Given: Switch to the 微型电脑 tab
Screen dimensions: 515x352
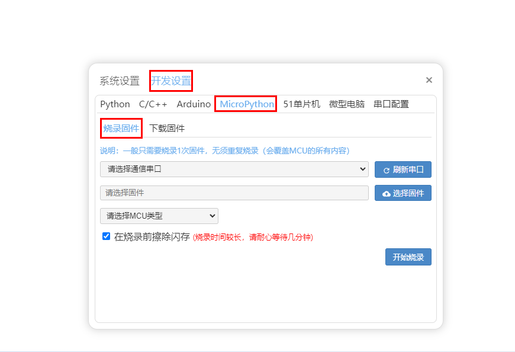Looking at the screenshot, I should 347,104.
